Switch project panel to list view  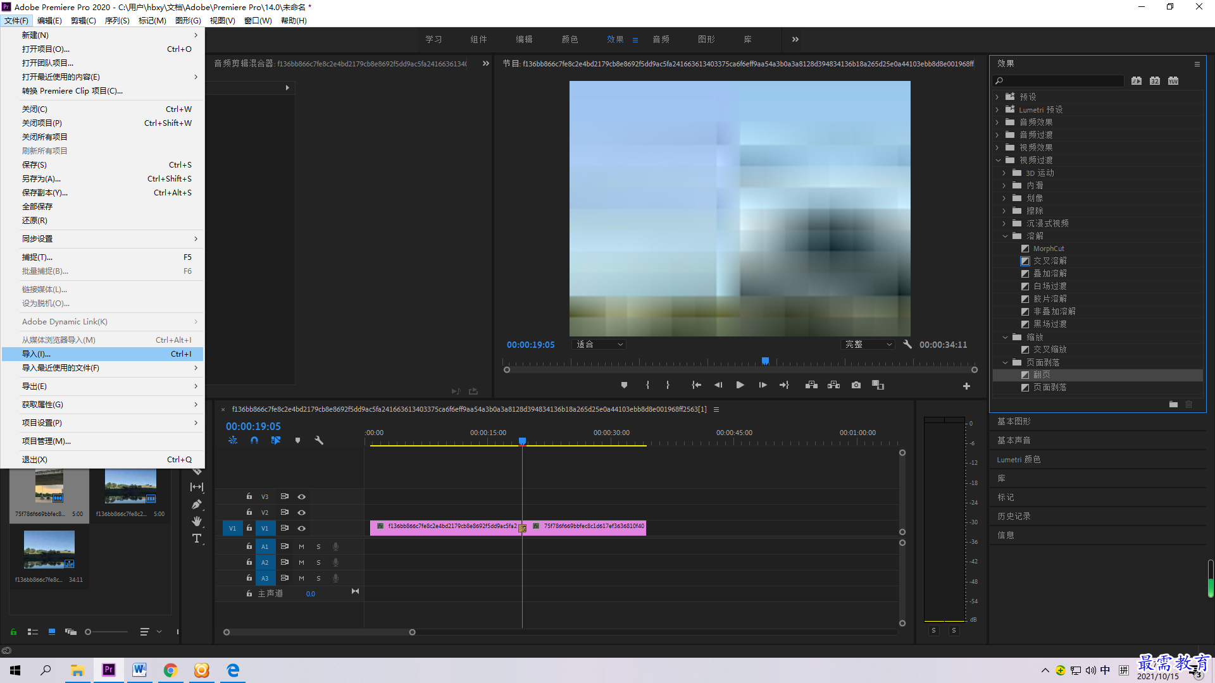click(33, 632)
